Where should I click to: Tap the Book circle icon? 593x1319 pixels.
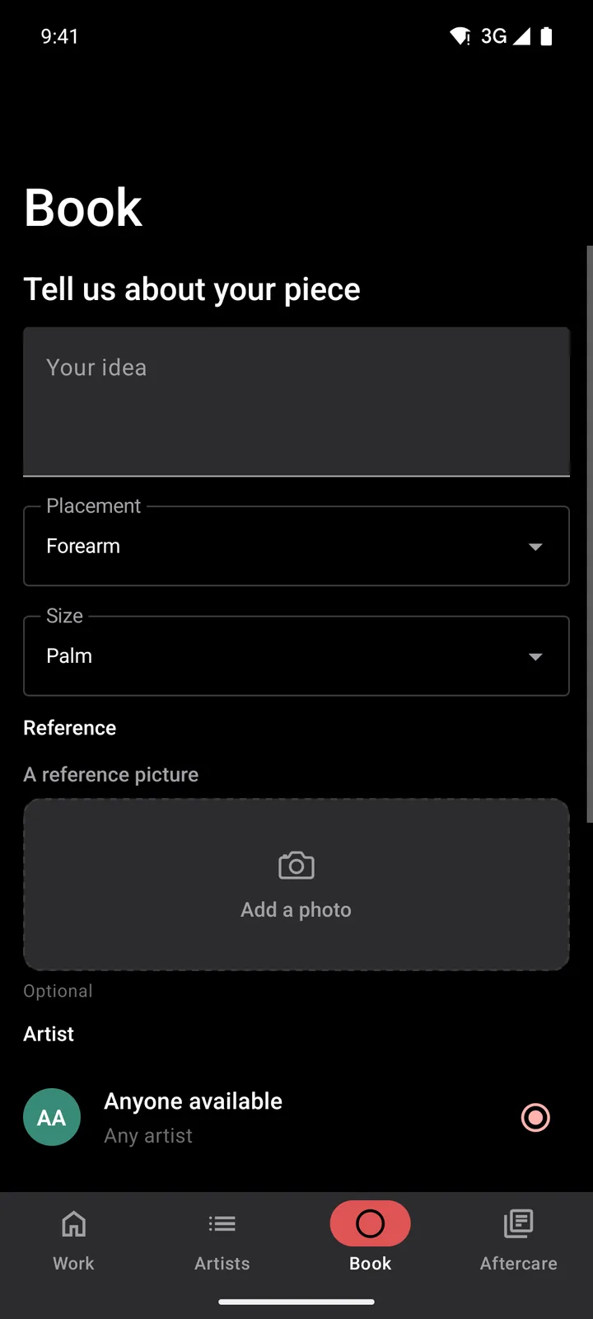click(371, 1223)
